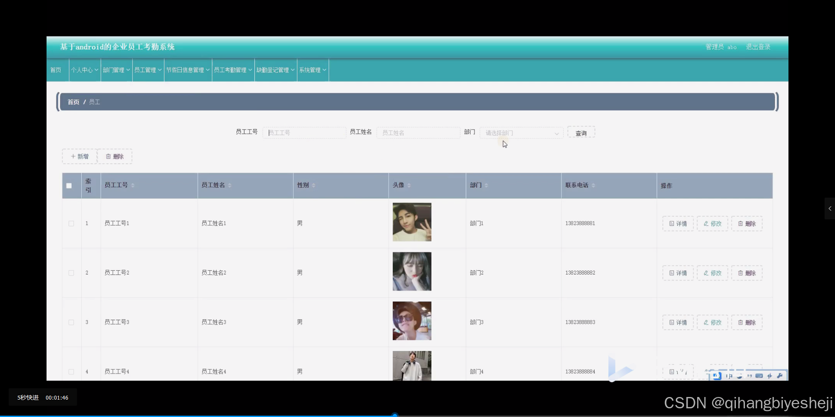Viewport: 835px width, 417px height.
Task: Open the 个人中心 menu
Action: coord(84,69)
